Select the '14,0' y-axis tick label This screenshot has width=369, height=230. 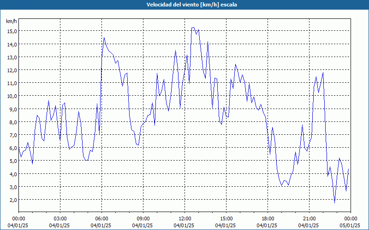tap(12, 44)
